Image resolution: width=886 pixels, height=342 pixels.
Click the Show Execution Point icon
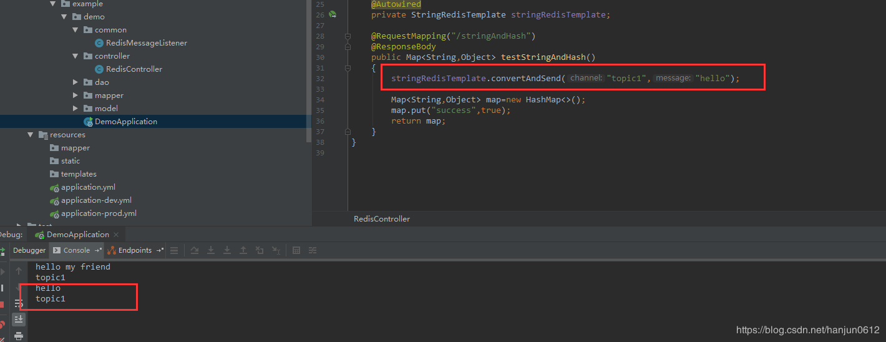pyautogui.click(x=174, y=250)
